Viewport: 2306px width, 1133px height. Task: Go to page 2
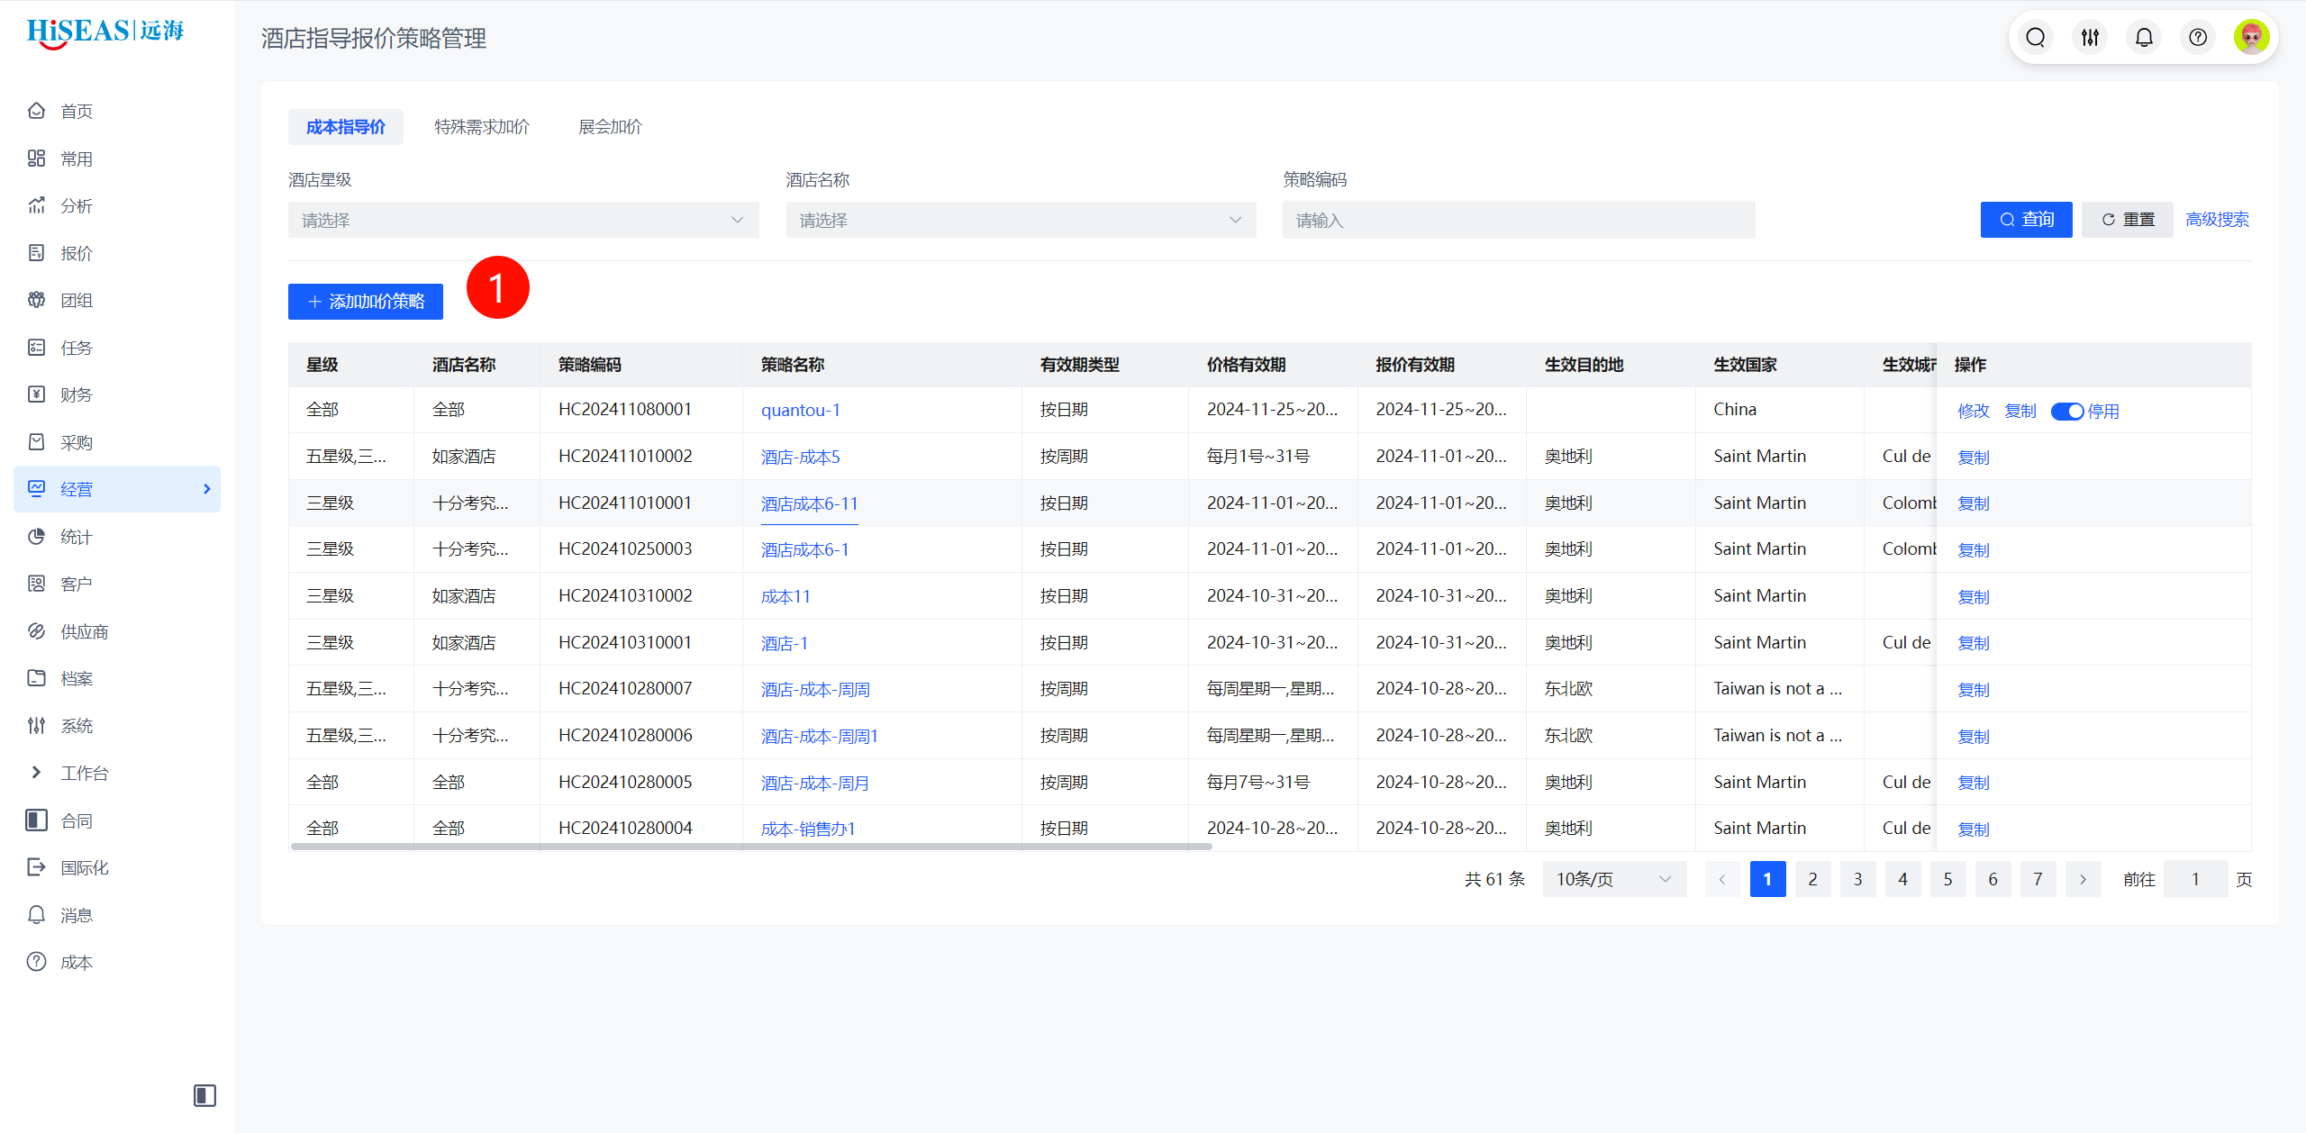click(1812, 879)
